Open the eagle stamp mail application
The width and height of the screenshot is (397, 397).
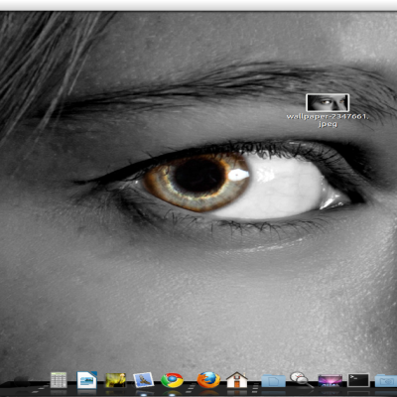[143, 380]
